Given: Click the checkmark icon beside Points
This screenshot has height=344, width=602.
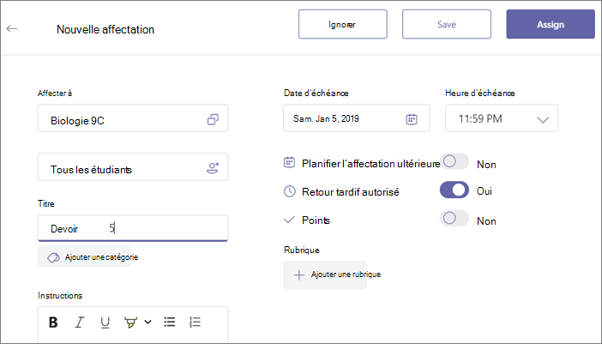Looking at the screenshot, I should pyautogui.click(x=289, y=220).
